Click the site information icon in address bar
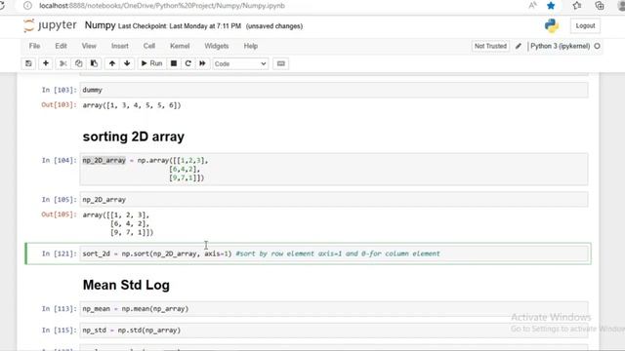The height and width of the screenshot is (351, 625). pyautogui.click(x=27, y=6)
